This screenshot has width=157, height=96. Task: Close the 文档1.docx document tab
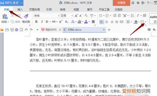click(104, 30)
